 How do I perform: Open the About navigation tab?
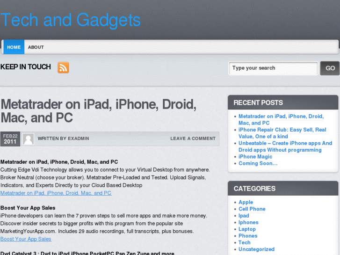pyautogui.click(x=36, y=47)
